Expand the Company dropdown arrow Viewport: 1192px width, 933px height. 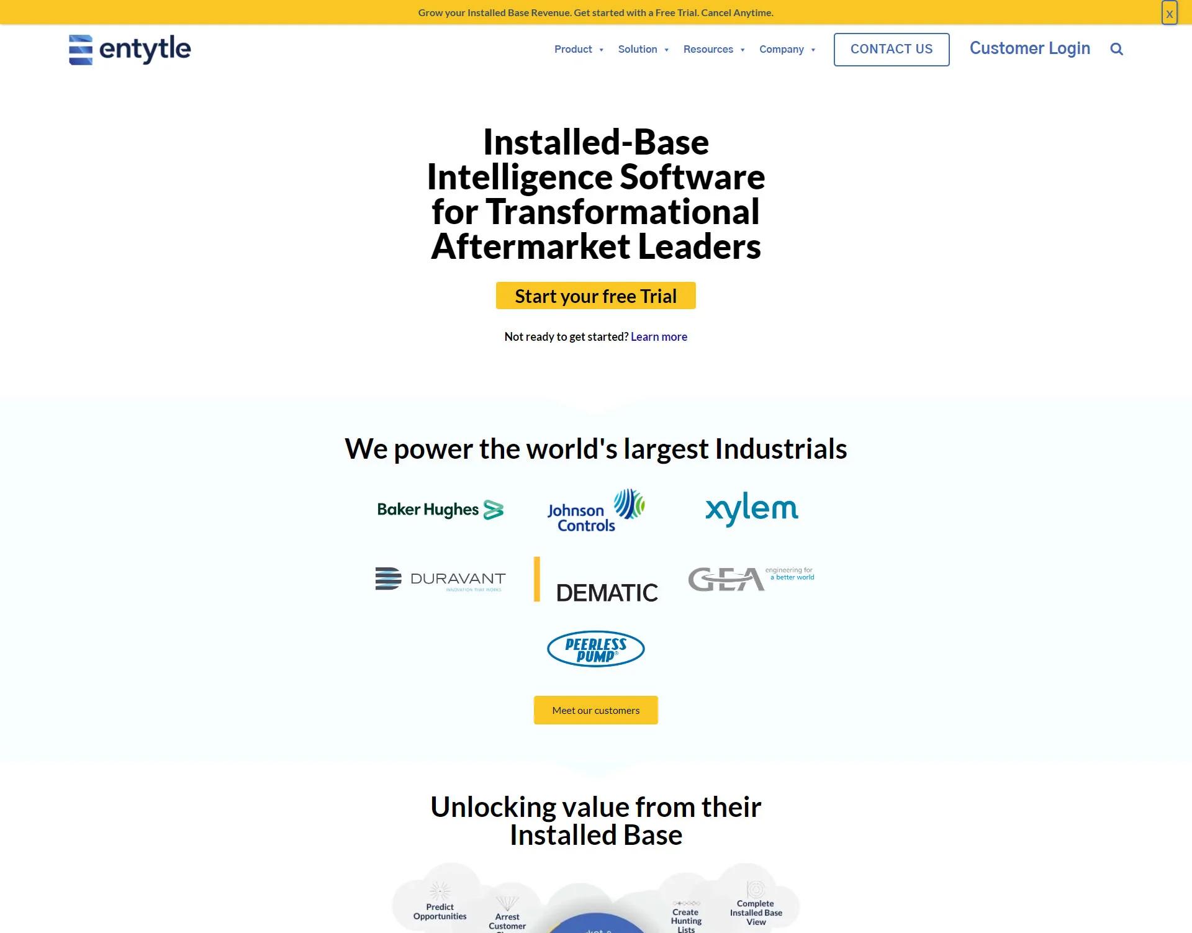813,50
